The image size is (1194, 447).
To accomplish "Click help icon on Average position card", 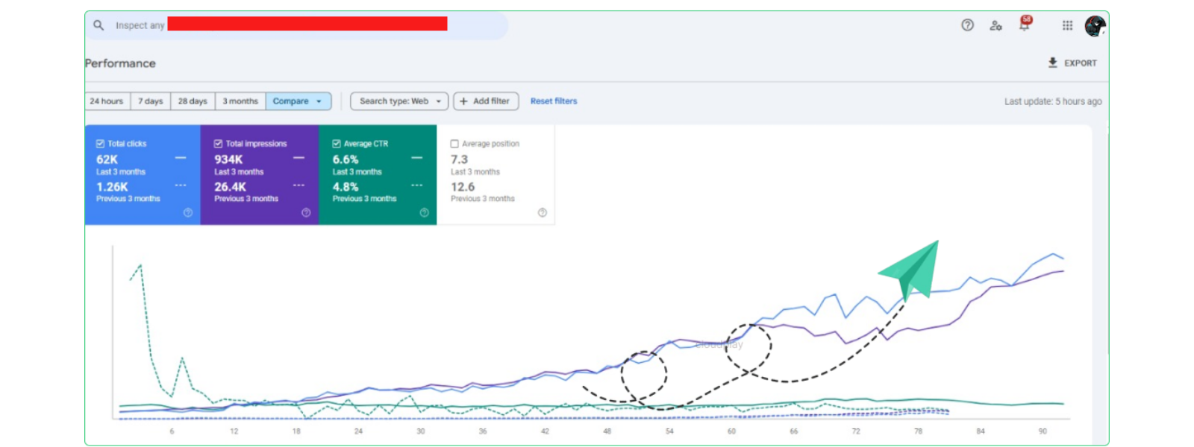I will 543,213.
